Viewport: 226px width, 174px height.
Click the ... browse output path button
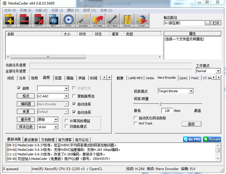(x=207, y=23)
